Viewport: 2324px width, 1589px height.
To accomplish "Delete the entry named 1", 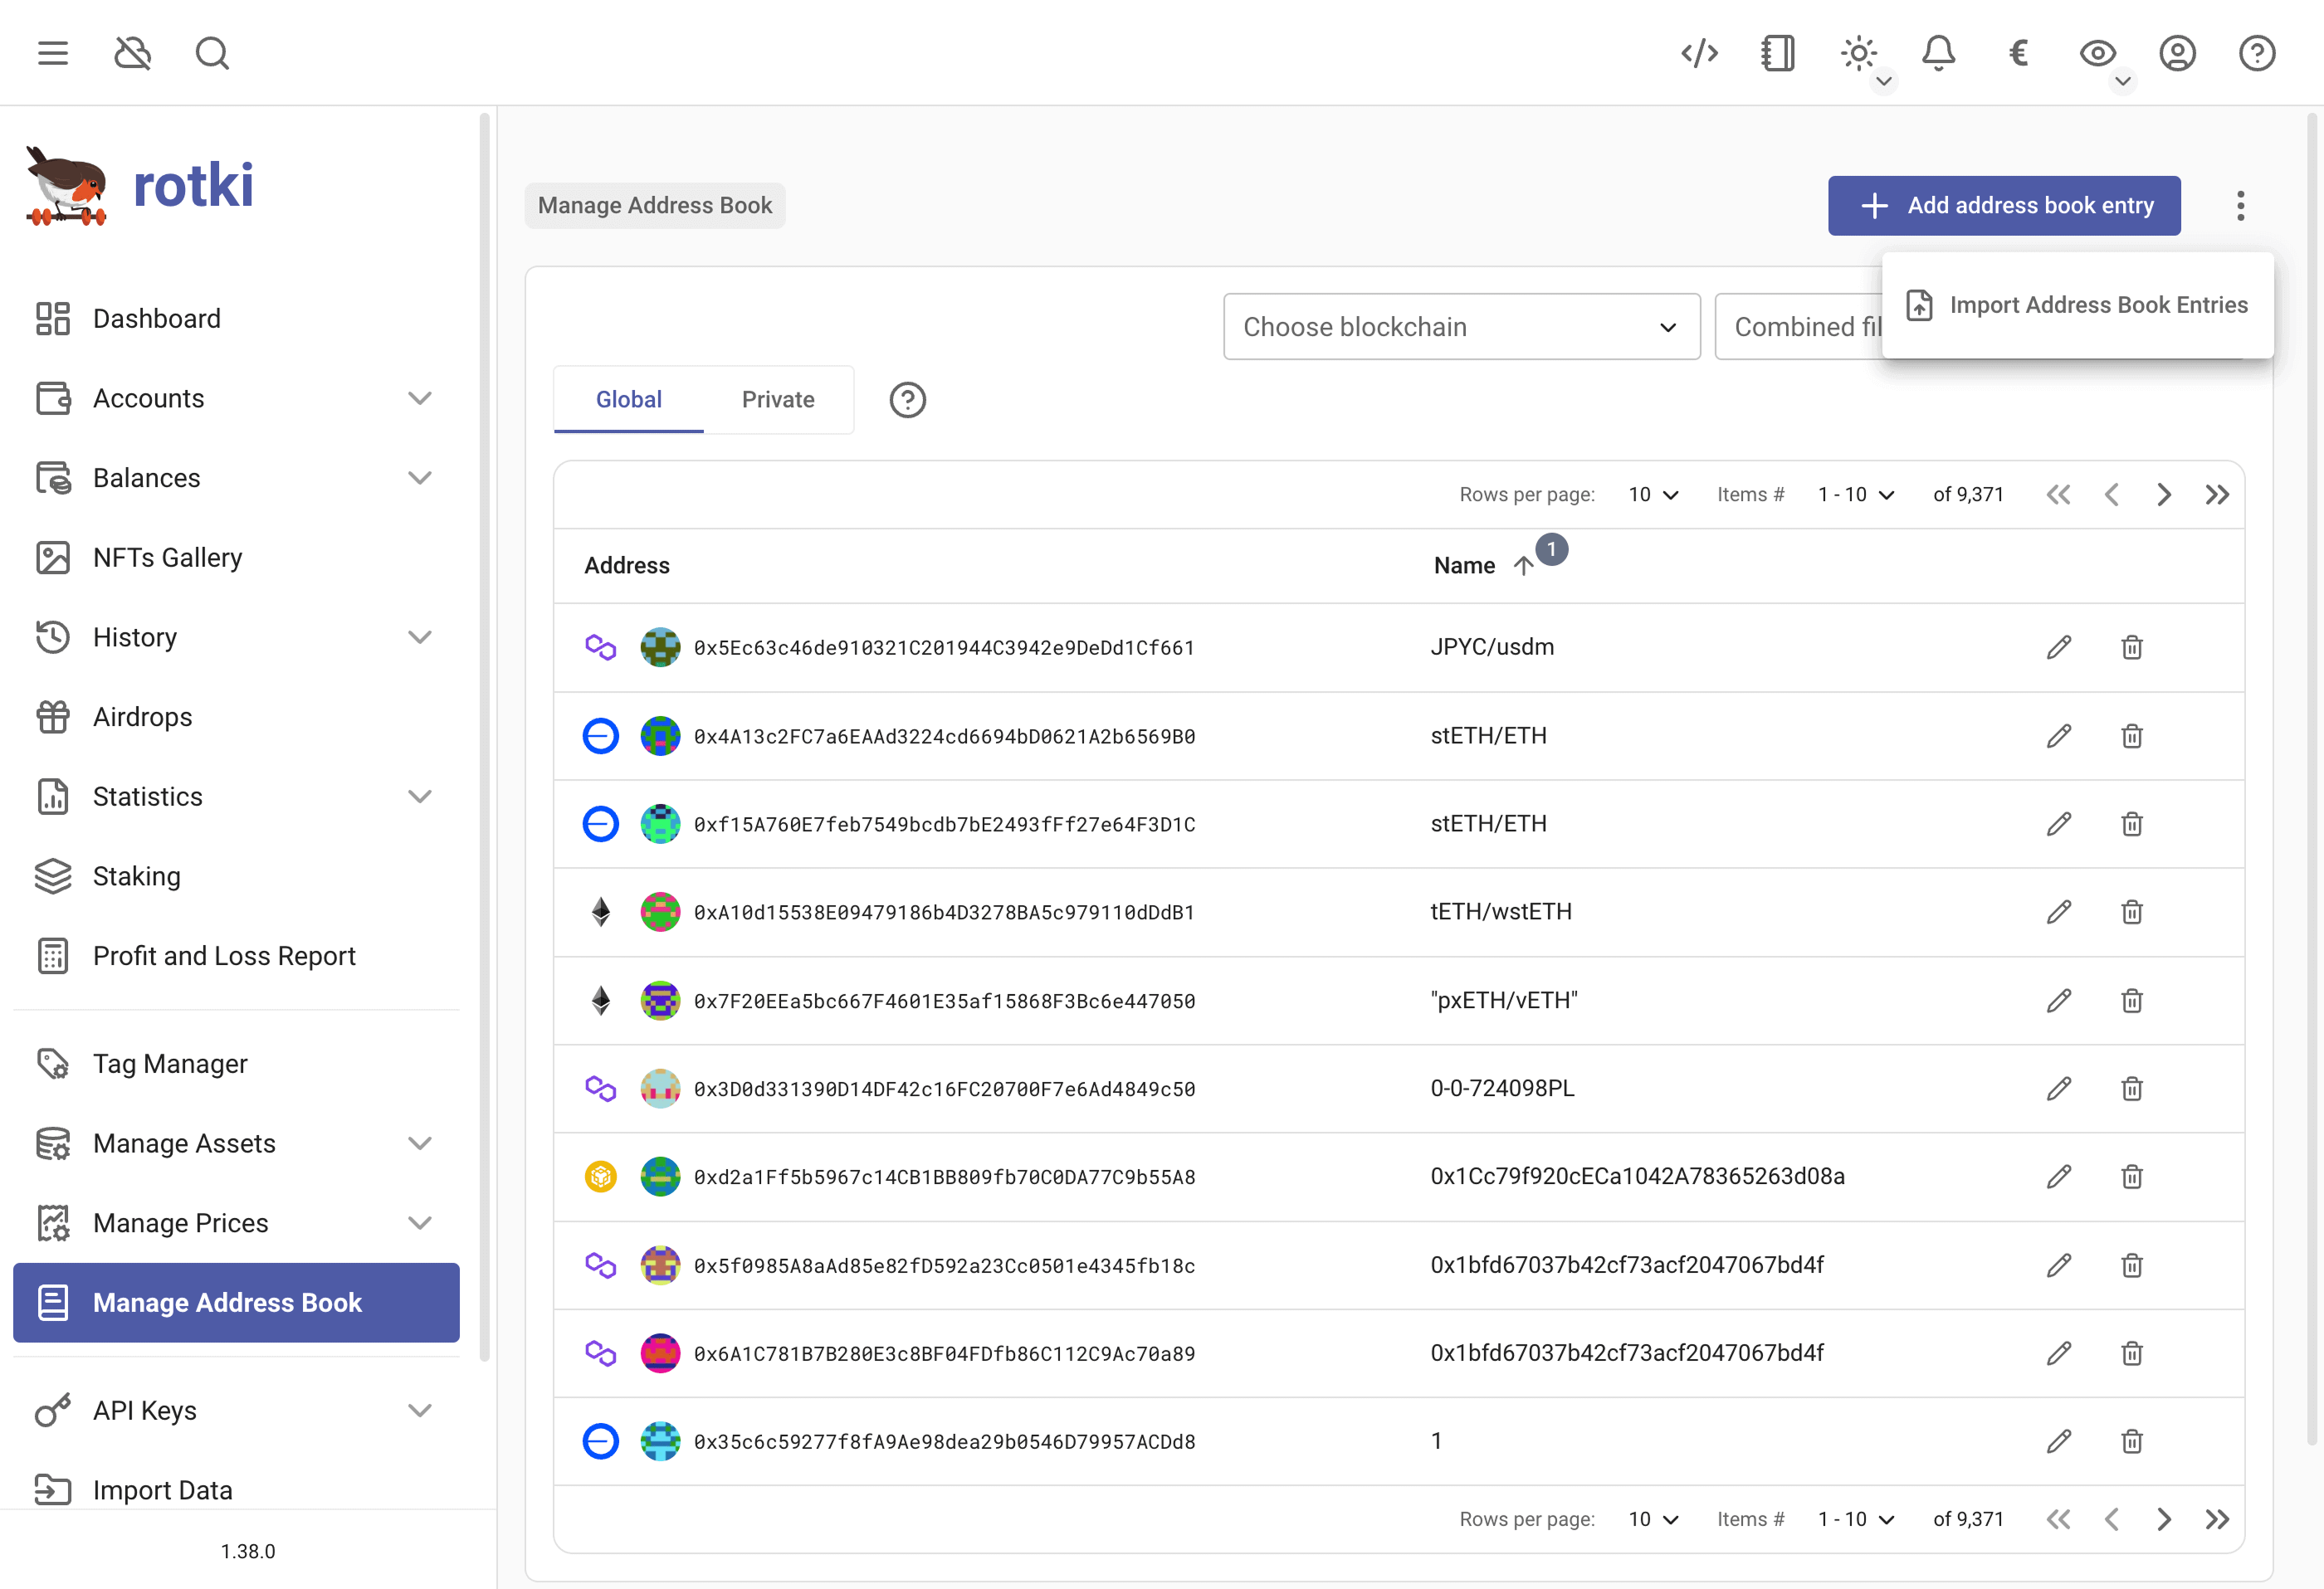I will click(x=2131, y=1442).
